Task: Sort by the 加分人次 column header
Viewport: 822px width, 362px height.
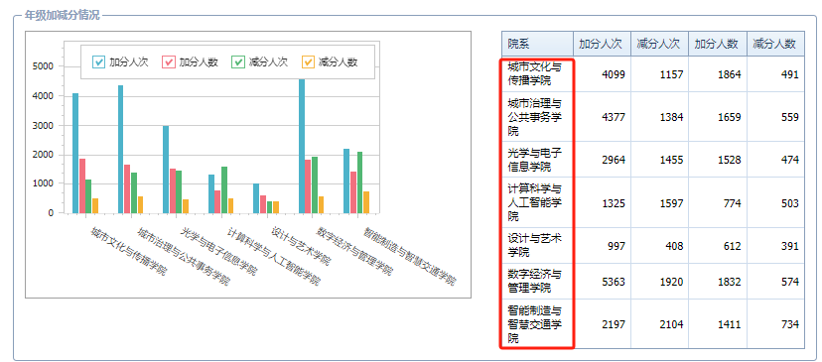Action: (x=602, y=44)
